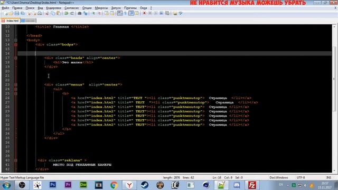Open the Запуск menu
338x190 pixels.
pyautogui.click(x=116, y=8)
